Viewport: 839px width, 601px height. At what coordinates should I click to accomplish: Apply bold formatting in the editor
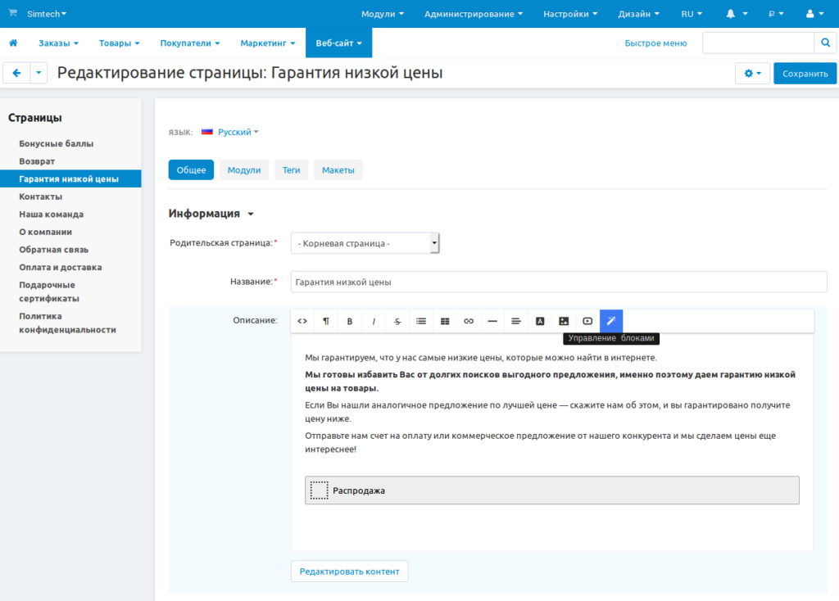click(x=350, y=321)
